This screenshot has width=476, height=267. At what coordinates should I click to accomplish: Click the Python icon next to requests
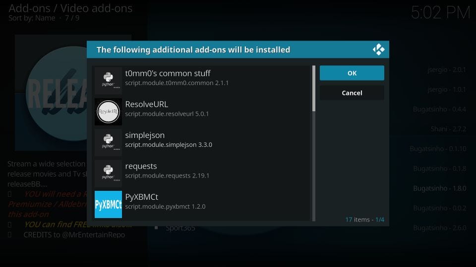tap(108, 174)
